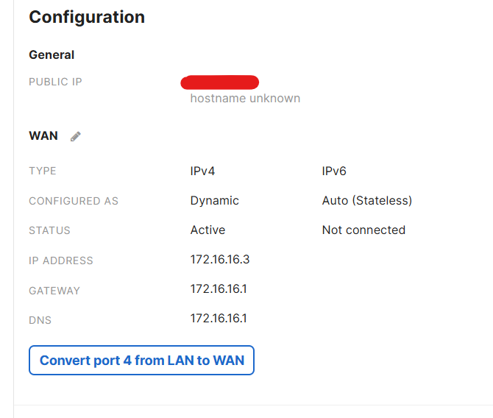Click the WAN section heading
The image size is (493, 418).
pyautogui.click(x=43, y=136)
